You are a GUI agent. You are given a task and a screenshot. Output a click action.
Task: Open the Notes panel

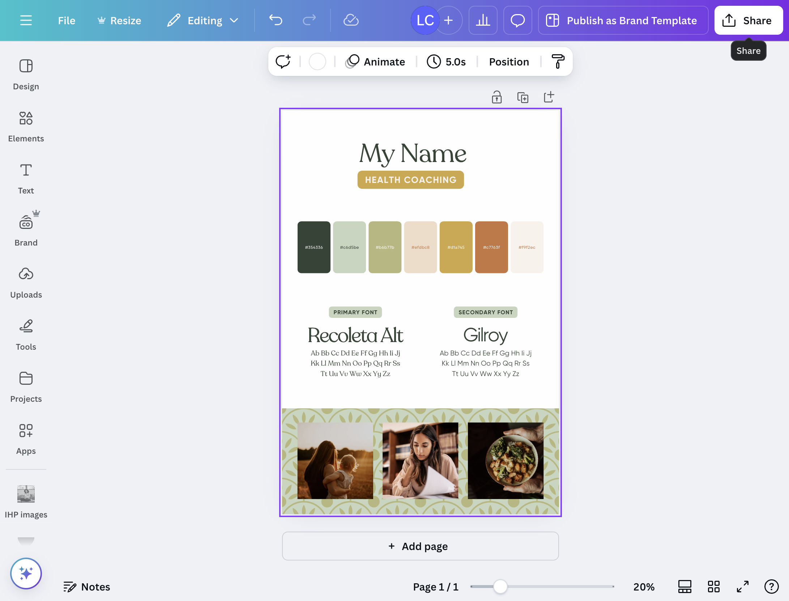pyautogui.click(x=87, y=587)
